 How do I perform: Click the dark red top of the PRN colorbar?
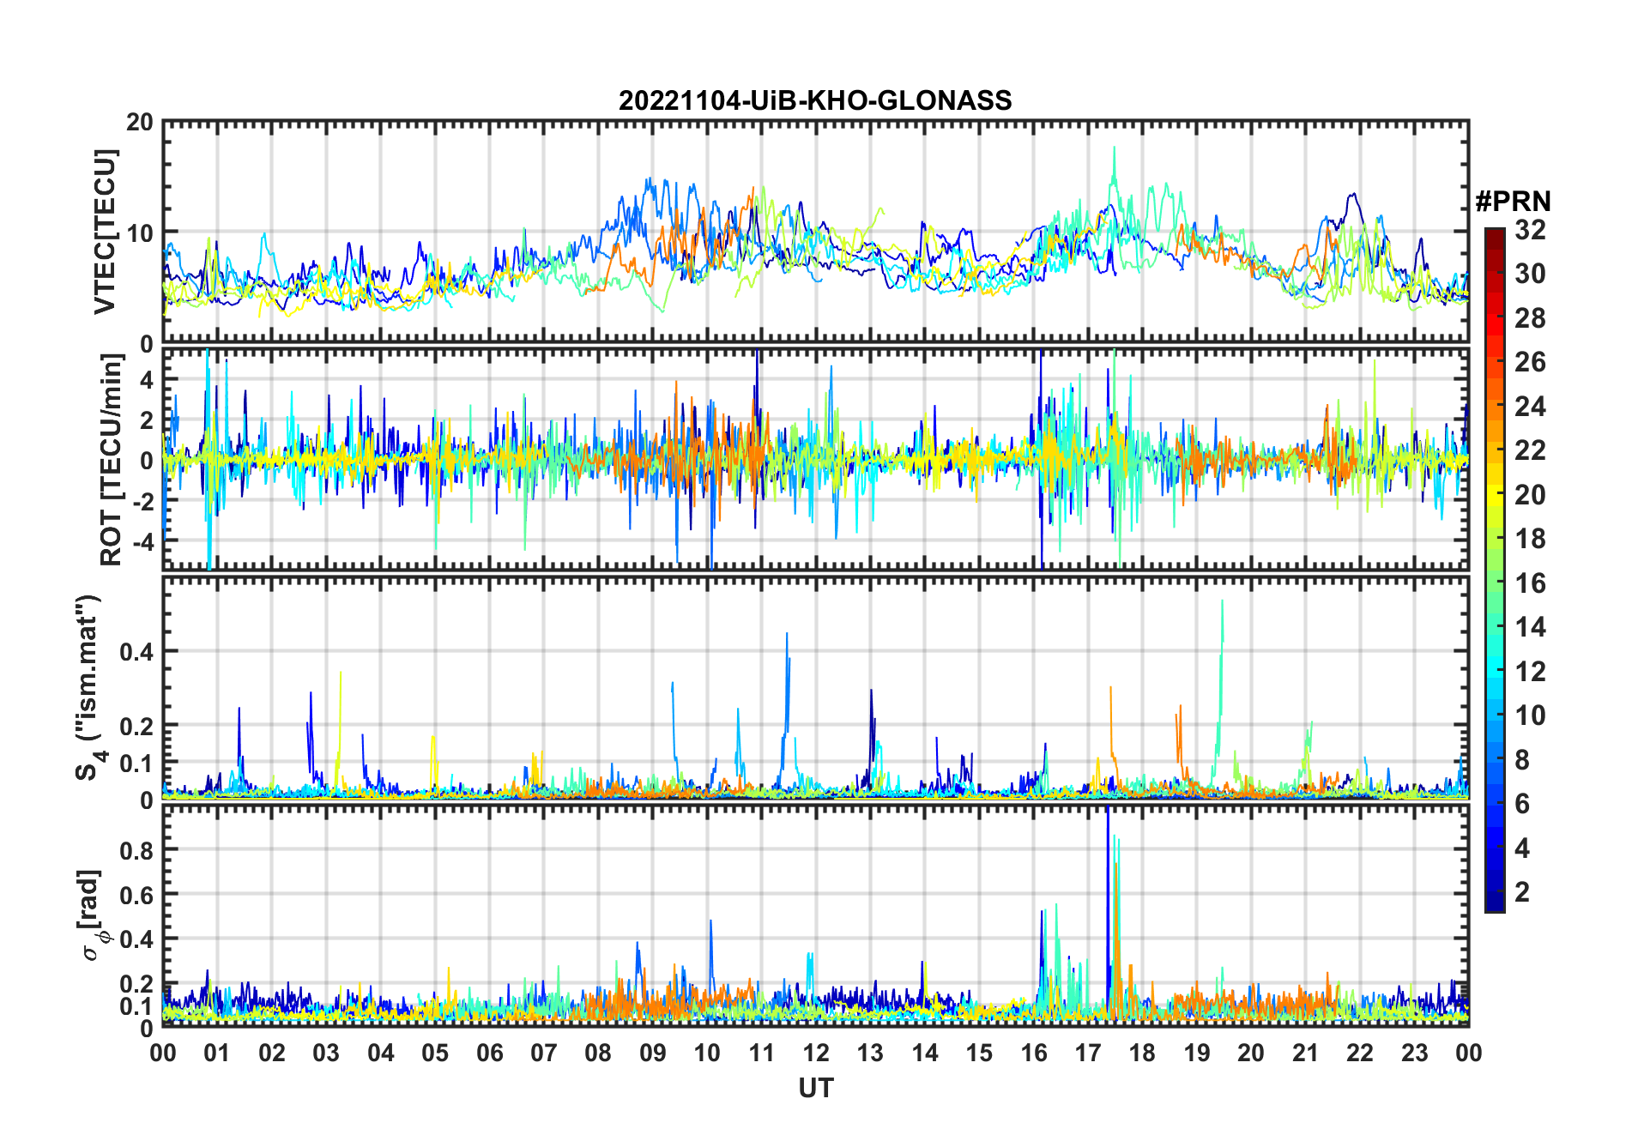tap(1495, 238)
